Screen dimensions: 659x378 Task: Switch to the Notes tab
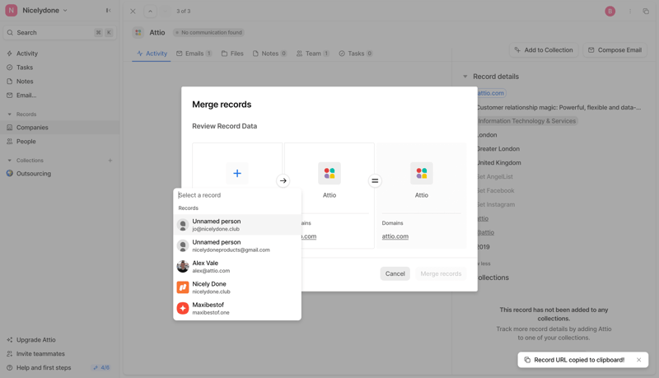pos(269,54)
